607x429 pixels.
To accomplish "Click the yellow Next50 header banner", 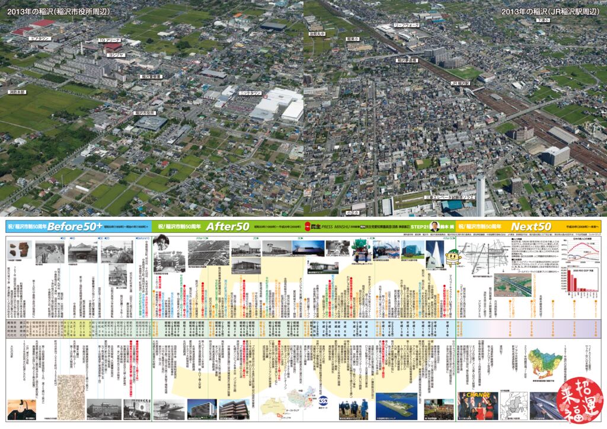I will [x=531, y=226].
